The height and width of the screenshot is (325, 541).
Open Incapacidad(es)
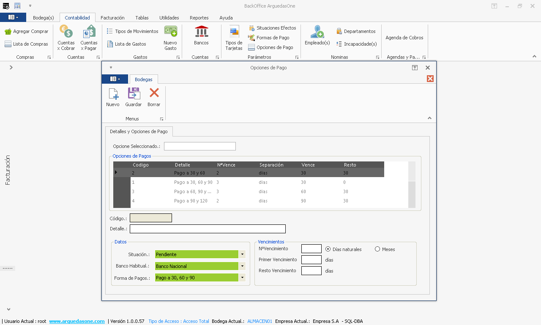356,44
